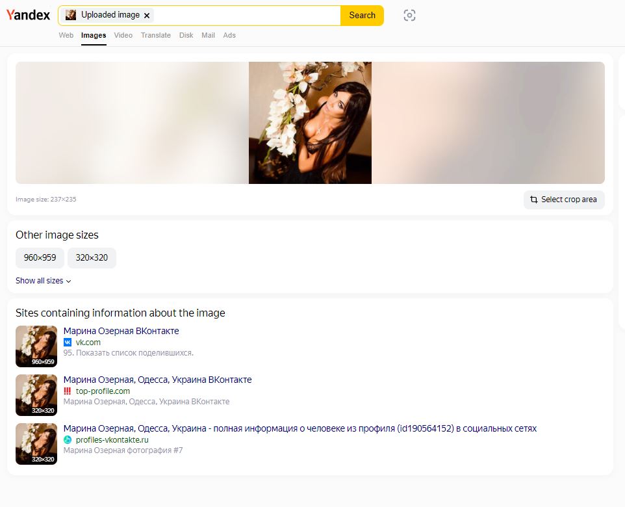Switch to the Video tab
This screenshot has height=507, width=625.
(123, 35)
